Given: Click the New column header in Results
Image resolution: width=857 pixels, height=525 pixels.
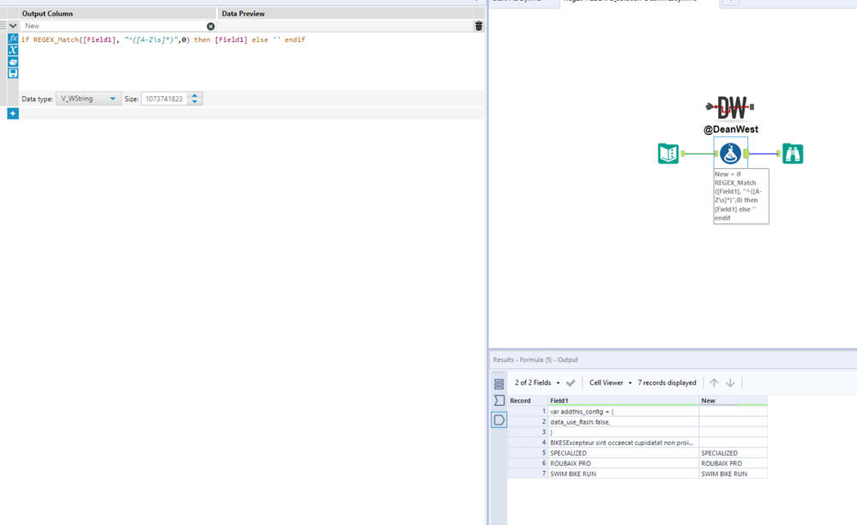Looking at the screenshot, I should [733, 401].
